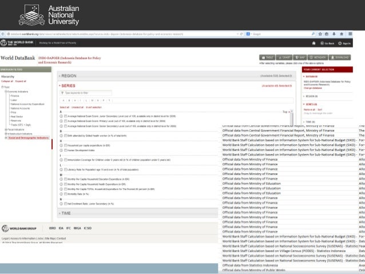Open the Metadata button
The height and width of the screenshot is (274, 365).
[318, 58]
